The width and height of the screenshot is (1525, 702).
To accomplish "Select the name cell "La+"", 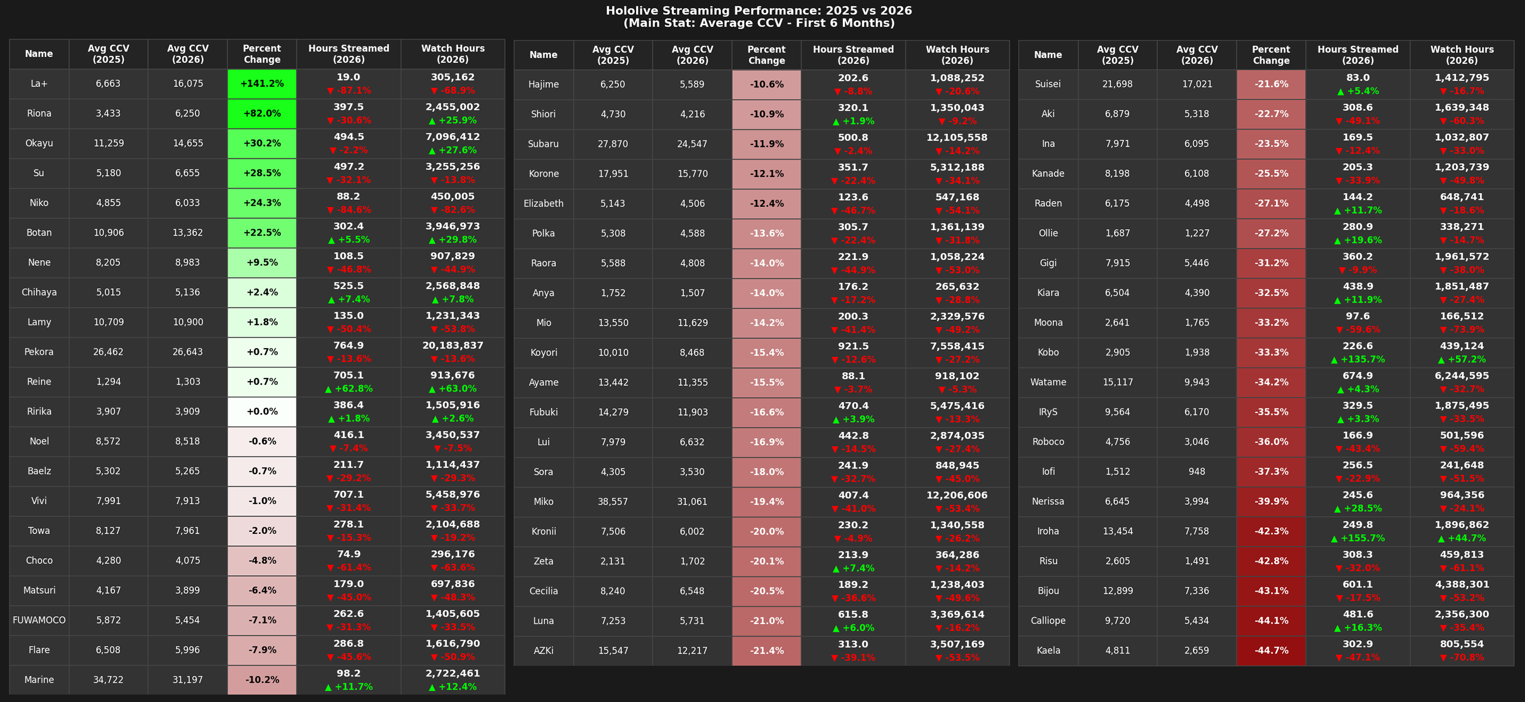I will 39,84.
